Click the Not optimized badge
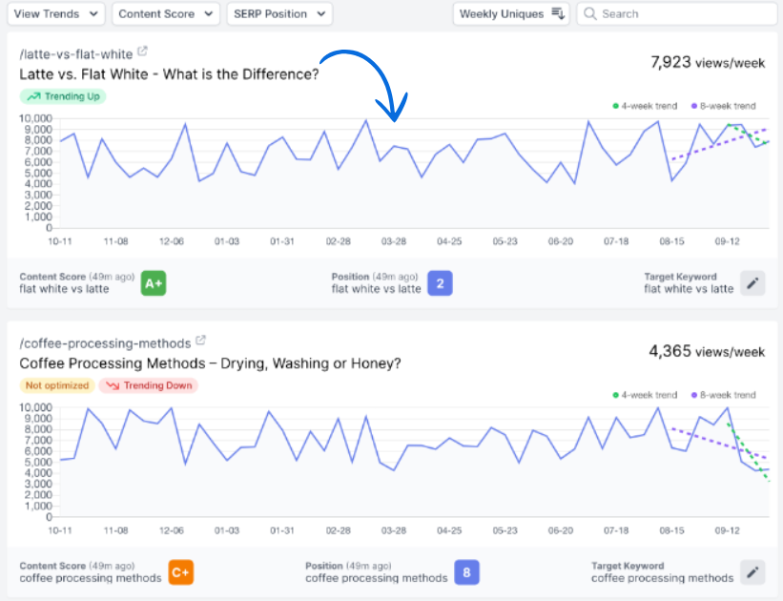Image resolution: width=783 pixels, height=601 pixels. [x=57, y=385]
